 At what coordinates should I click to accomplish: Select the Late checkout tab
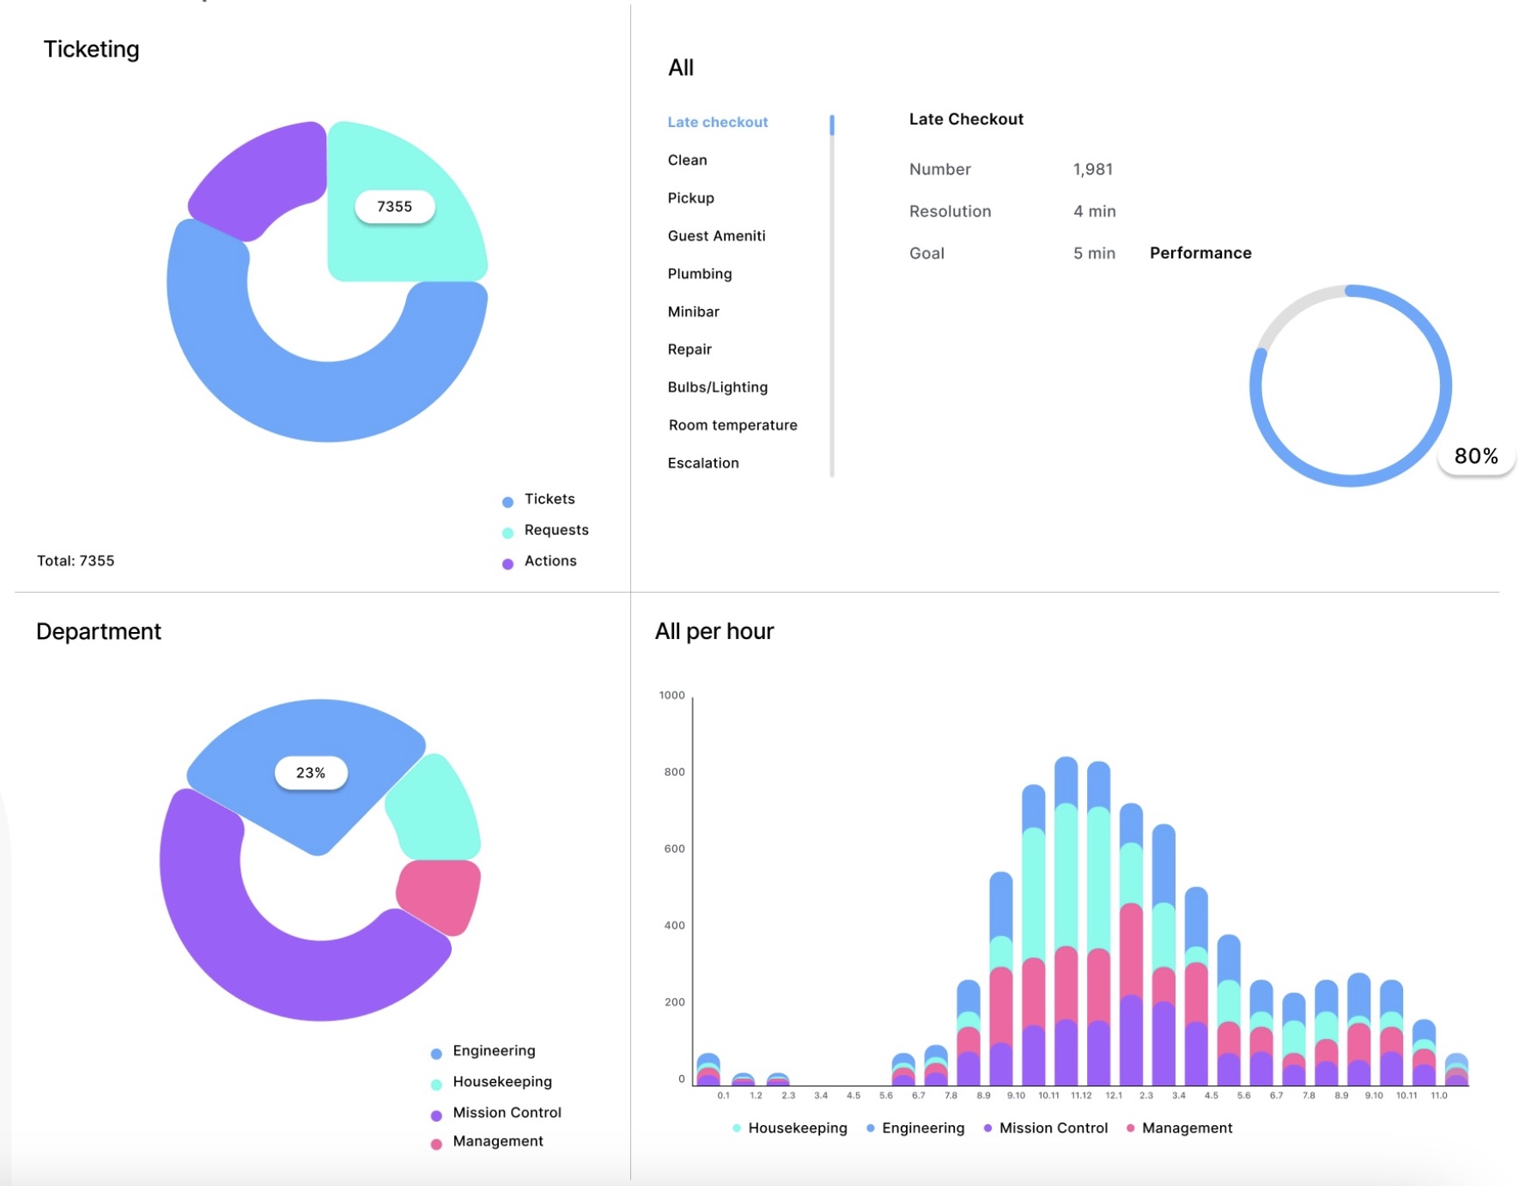click(x=717, y=122)
